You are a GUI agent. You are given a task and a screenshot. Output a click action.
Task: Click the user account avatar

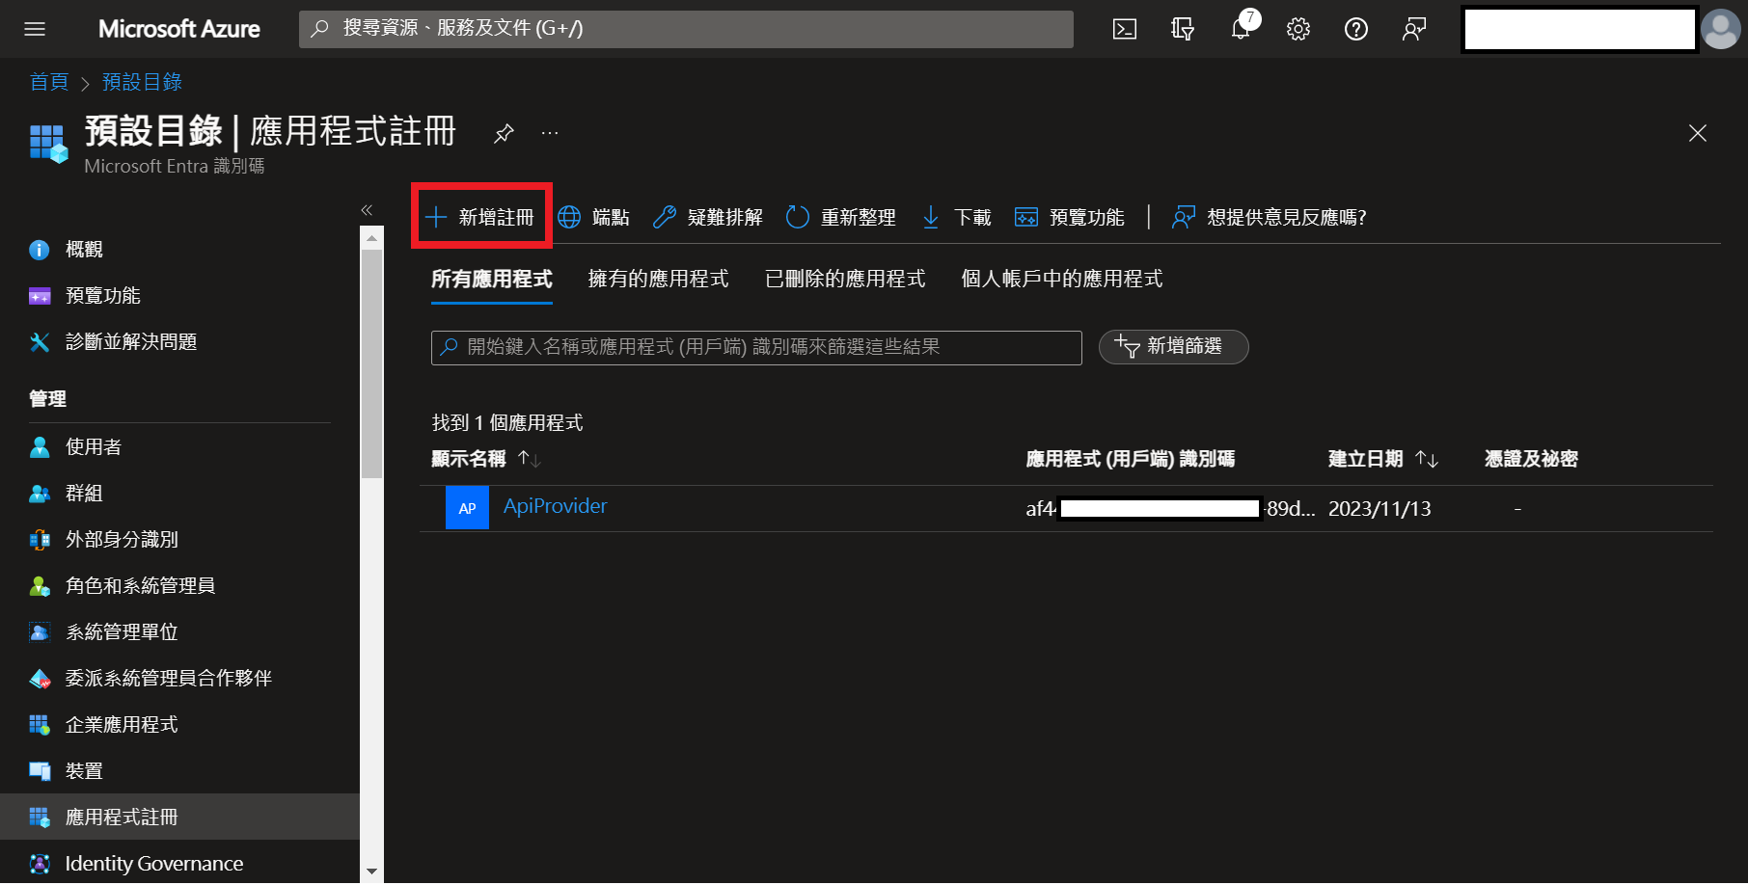1721,29
